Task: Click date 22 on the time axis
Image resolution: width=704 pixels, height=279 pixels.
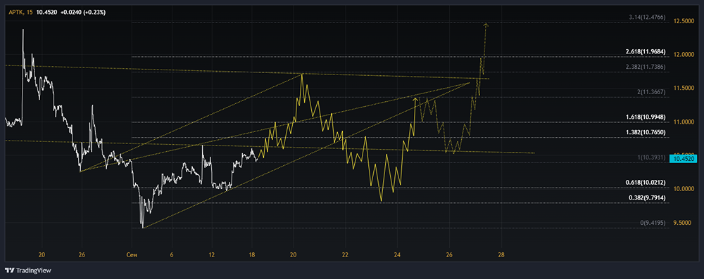Action: [345, 255]
